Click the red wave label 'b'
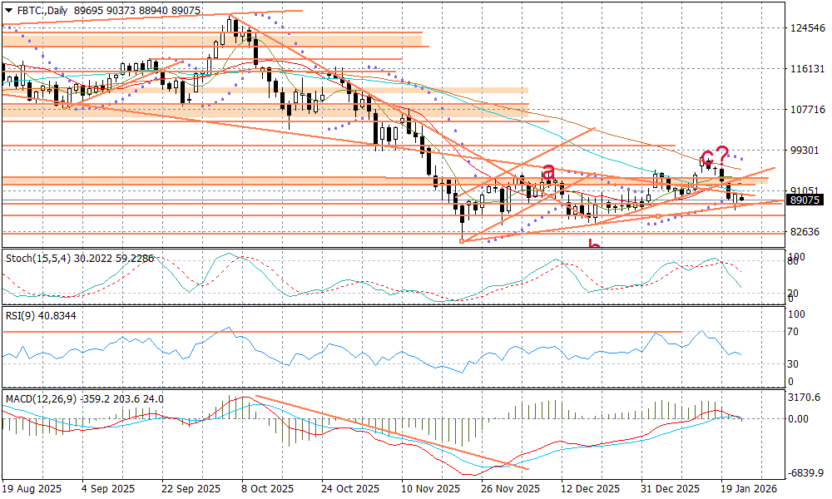This screenshot has width=832, height=499. pos(594,245)
